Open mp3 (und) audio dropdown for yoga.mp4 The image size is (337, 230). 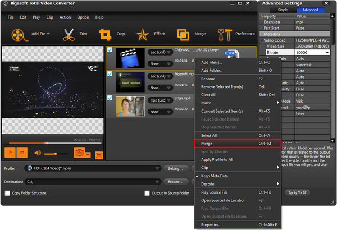(160, 100)
